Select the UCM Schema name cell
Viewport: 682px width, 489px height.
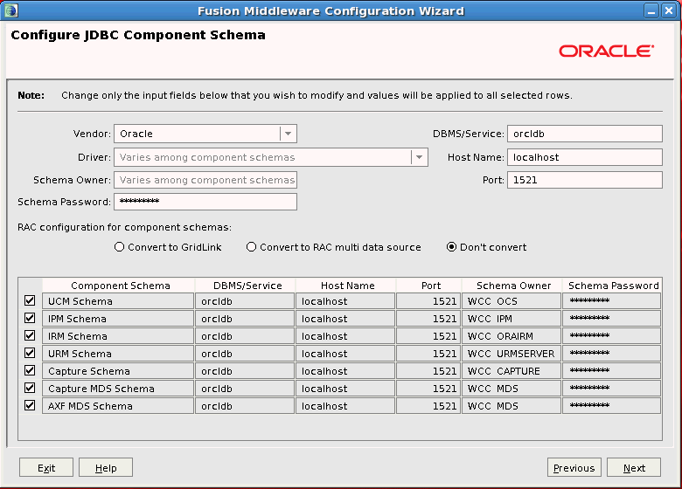(x=118, y=301)
